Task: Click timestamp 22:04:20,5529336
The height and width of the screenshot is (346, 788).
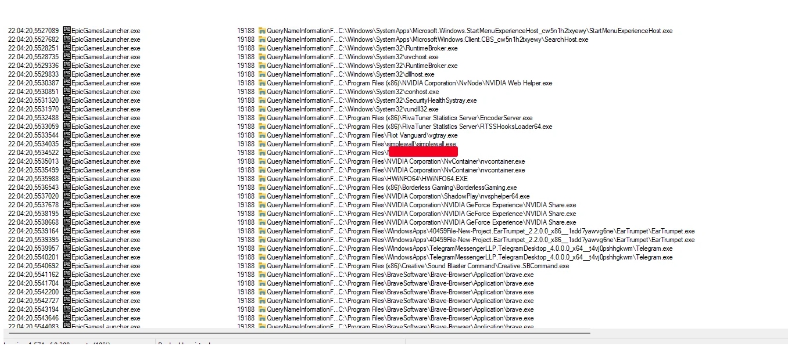Action: click(x=33, y=66)
